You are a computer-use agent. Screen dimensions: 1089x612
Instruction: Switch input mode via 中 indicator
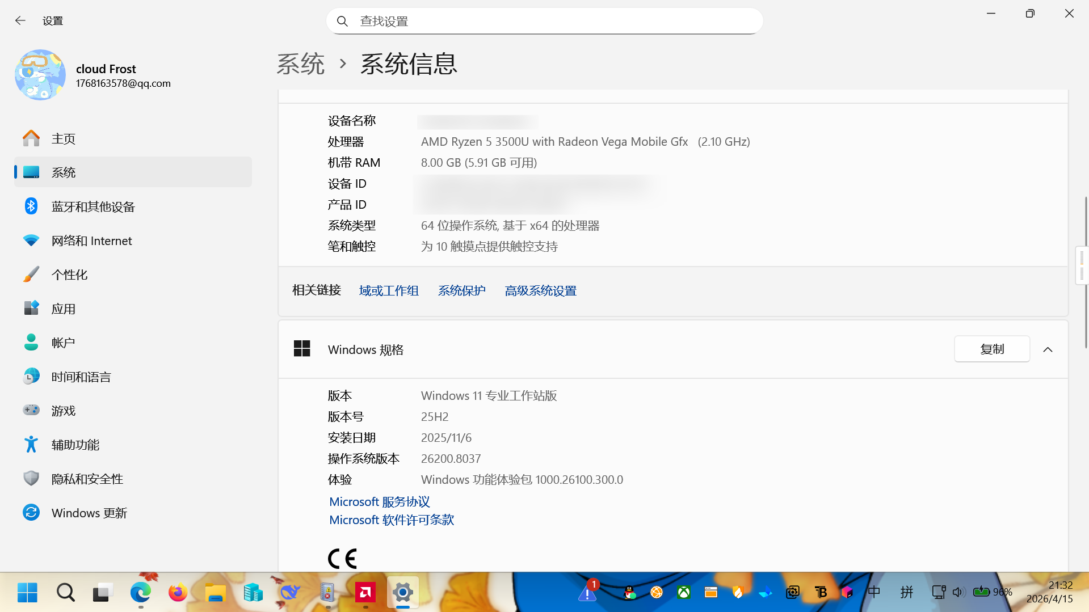[x=874, y=593]
